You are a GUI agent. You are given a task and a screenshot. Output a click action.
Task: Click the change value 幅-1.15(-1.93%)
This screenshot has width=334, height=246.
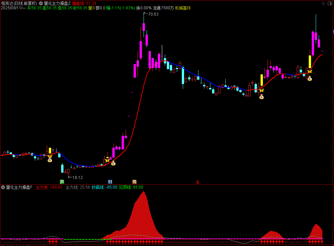(121, 8)
